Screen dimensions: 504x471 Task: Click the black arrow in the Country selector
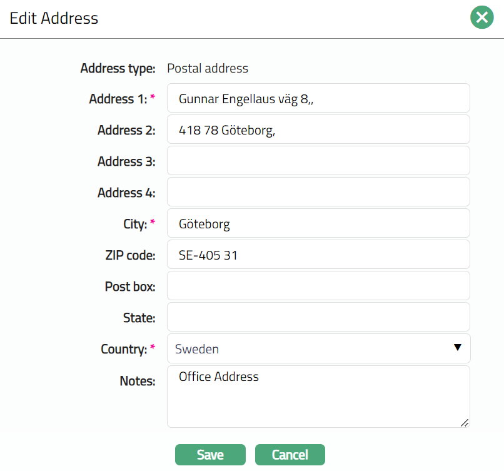pos(457,348)
